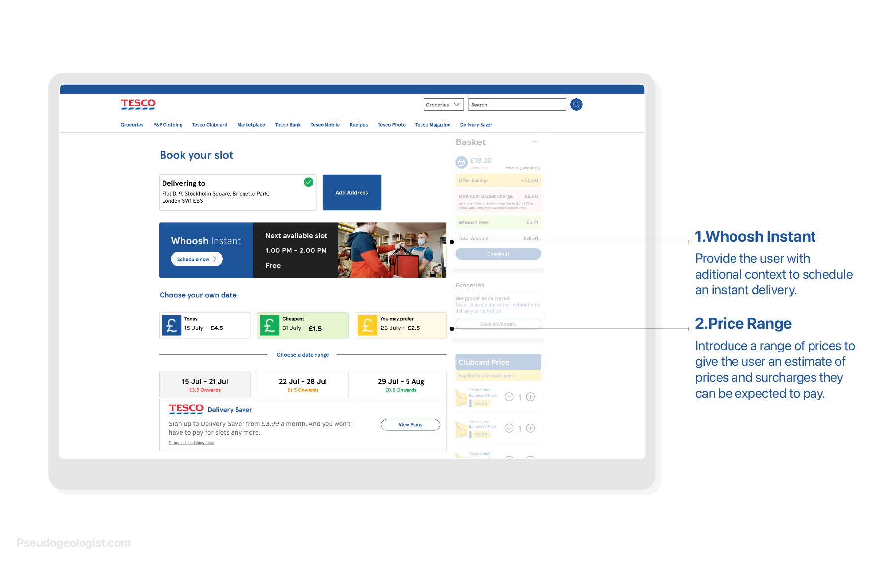
Task: Click the blue search magnifier icon
Action: tap(576, 105)
